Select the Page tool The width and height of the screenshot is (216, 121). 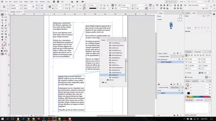pyautogui.click(x=2, y=17)
